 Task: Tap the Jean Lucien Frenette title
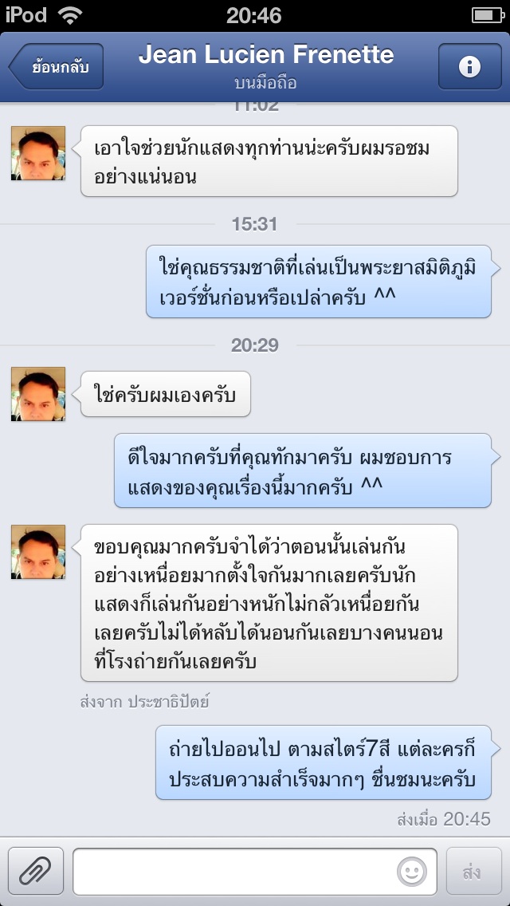click(266, 55)
